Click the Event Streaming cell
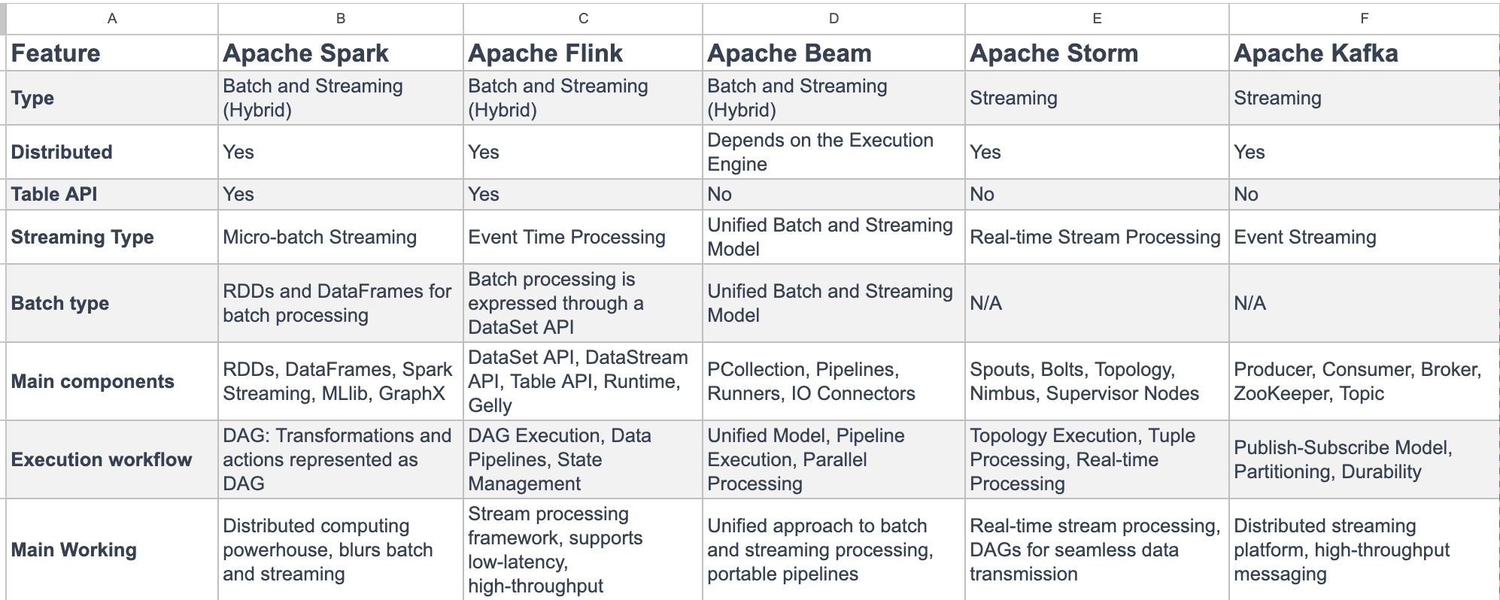Viewport: 1500px width, 600px height. pyautogui.click(x=1364, y=237)
